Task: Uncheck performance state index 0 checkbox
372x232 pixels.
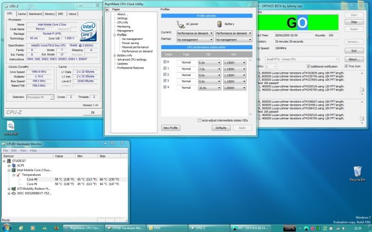Action: coord(165,62)
